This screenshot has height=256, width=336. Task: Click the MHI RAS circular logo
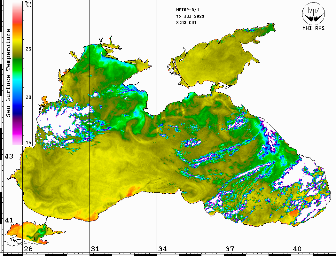click(313, 13)
